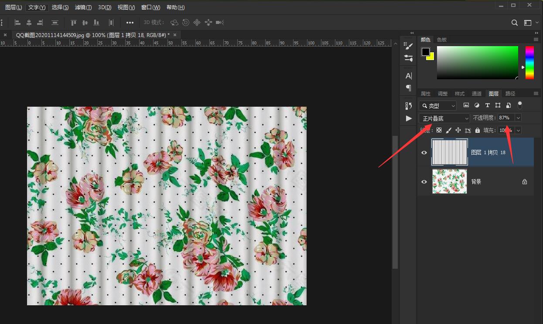Select the 3D rotate object mode icon
Image resolution: width=543 pixels, height=324 pixels.
tap(174, 22)
